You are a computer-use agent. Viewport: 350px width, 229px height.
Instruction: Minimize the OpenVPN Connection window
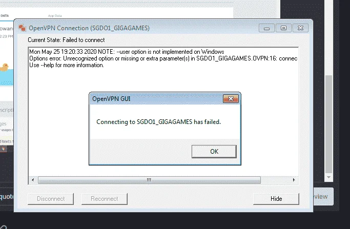pyautogui.click(x=266, y=28)
